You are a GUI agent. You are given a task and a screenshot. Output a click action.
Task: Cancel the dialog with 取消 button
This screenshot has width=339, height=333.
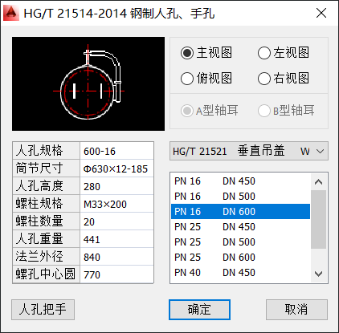[296, 310]
